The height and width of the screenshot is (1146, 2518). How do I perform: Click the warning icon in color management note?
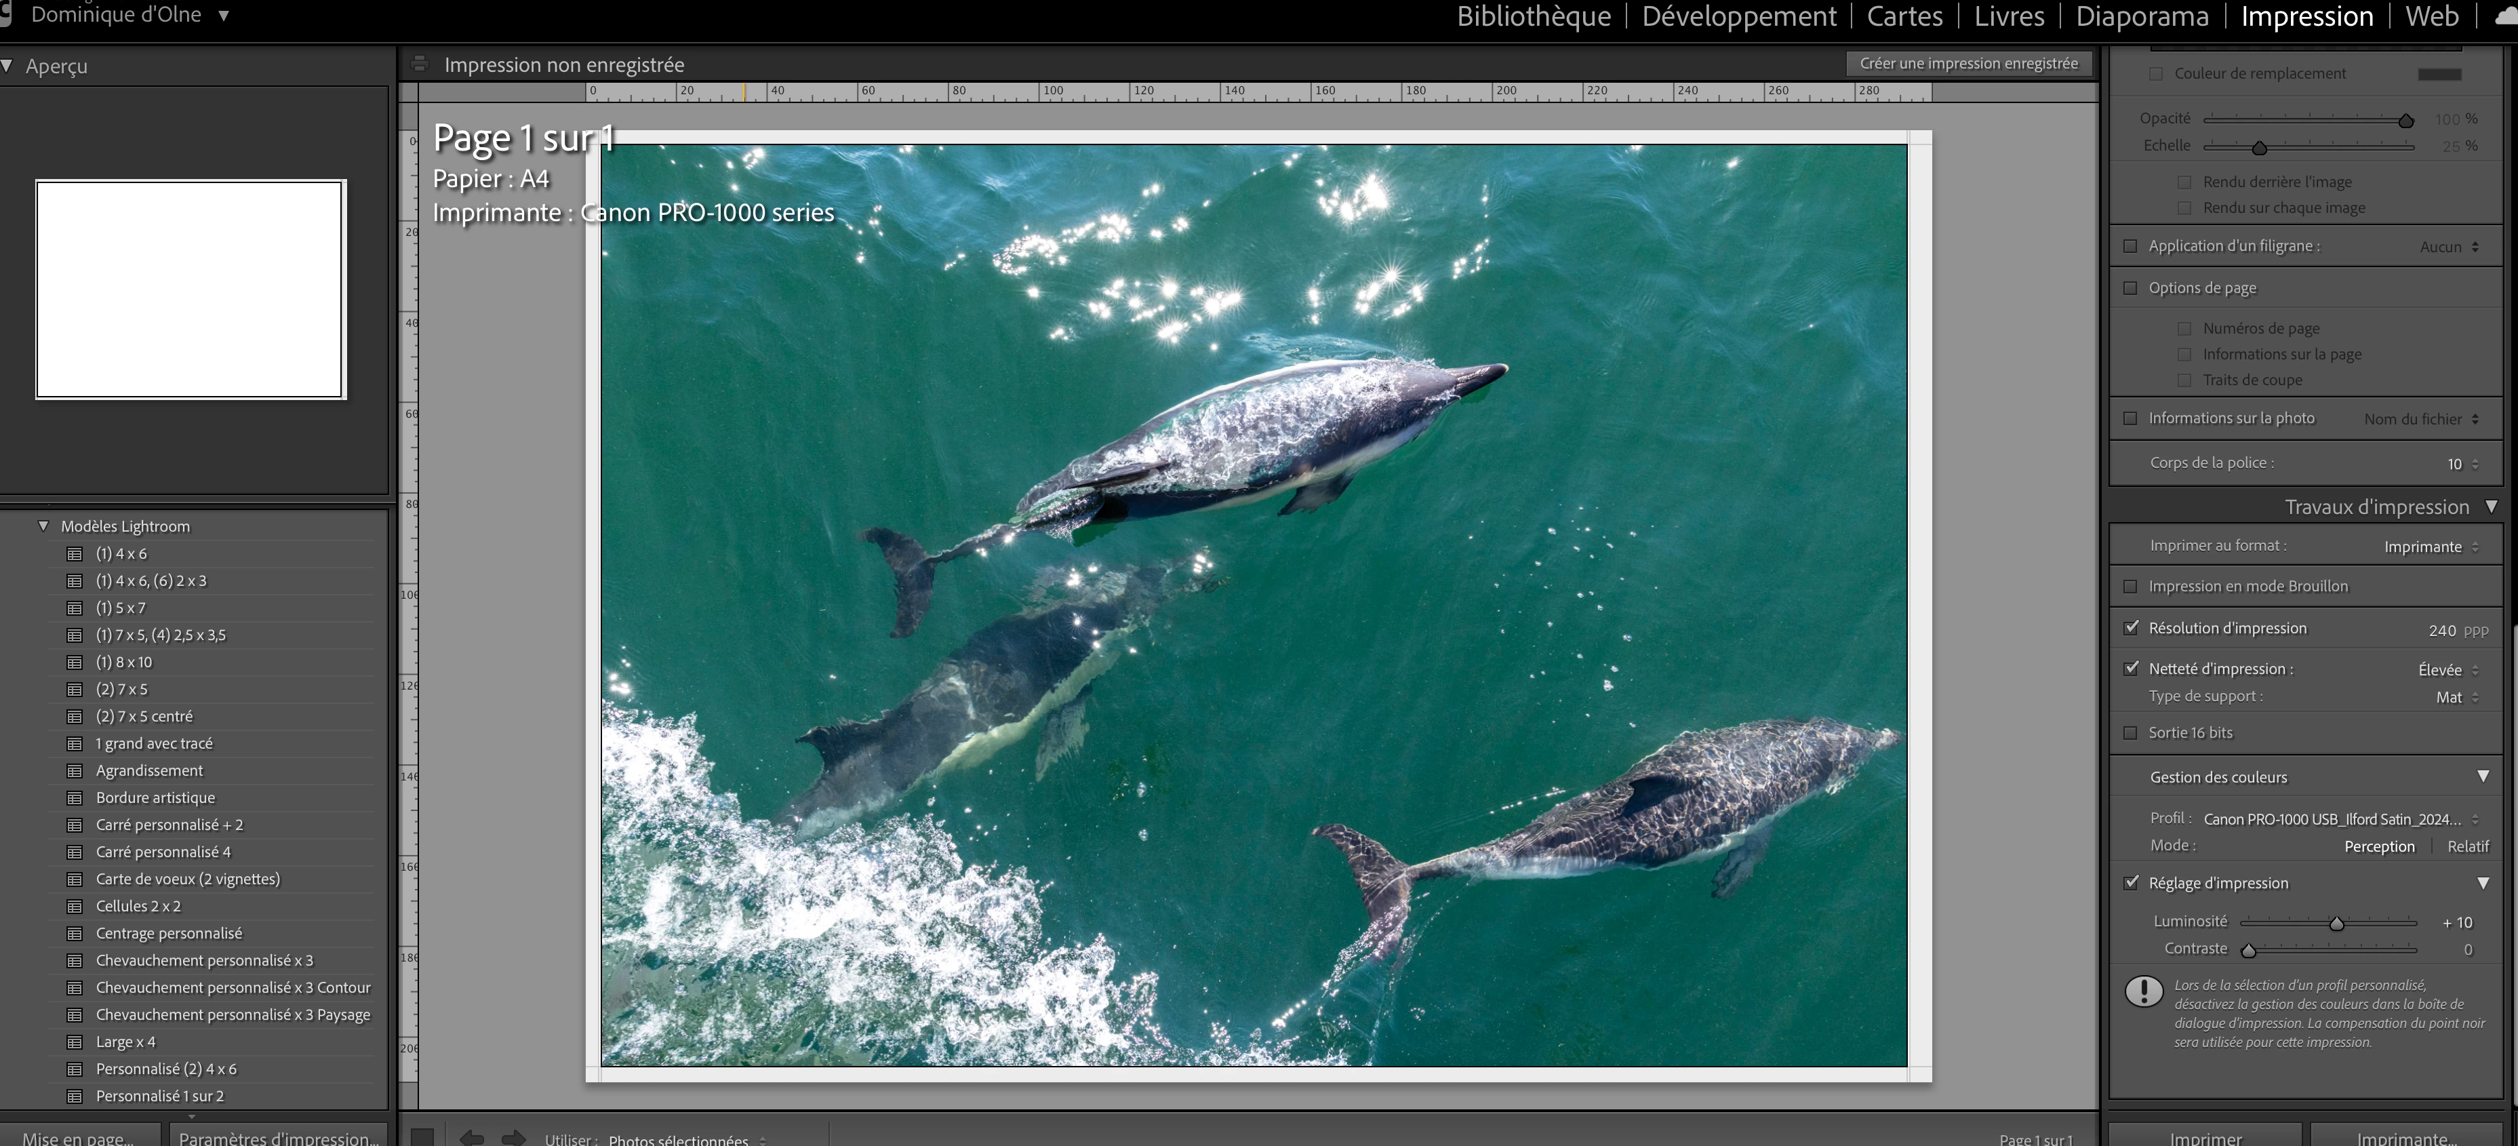pos(2144,991)
